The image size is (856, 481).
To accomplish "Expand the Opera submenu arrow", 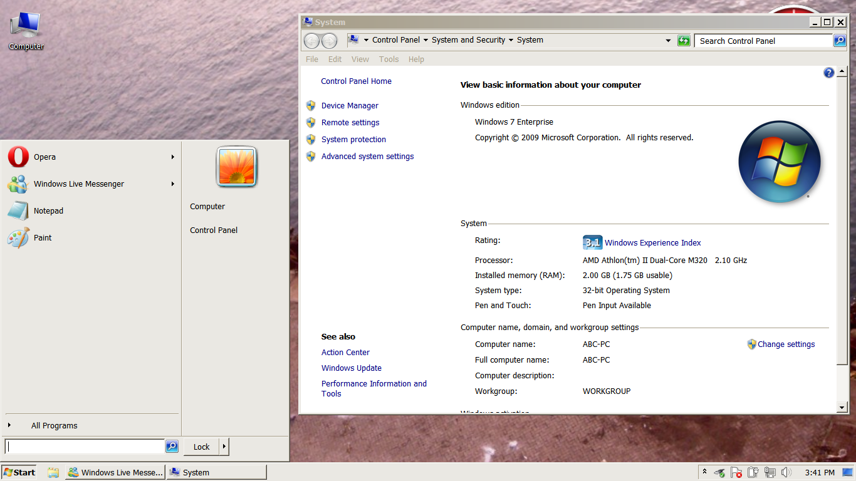I will click(172, 157).
